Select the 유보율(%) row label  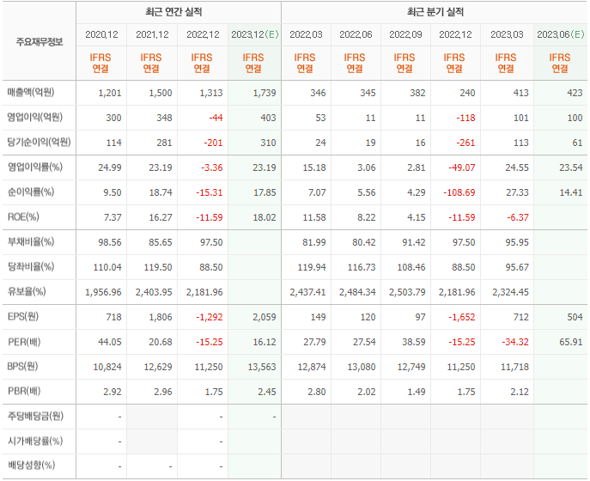point(27,291)
